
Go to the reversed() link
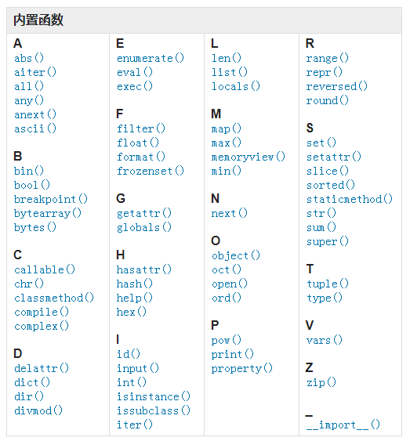coord(336,86)
